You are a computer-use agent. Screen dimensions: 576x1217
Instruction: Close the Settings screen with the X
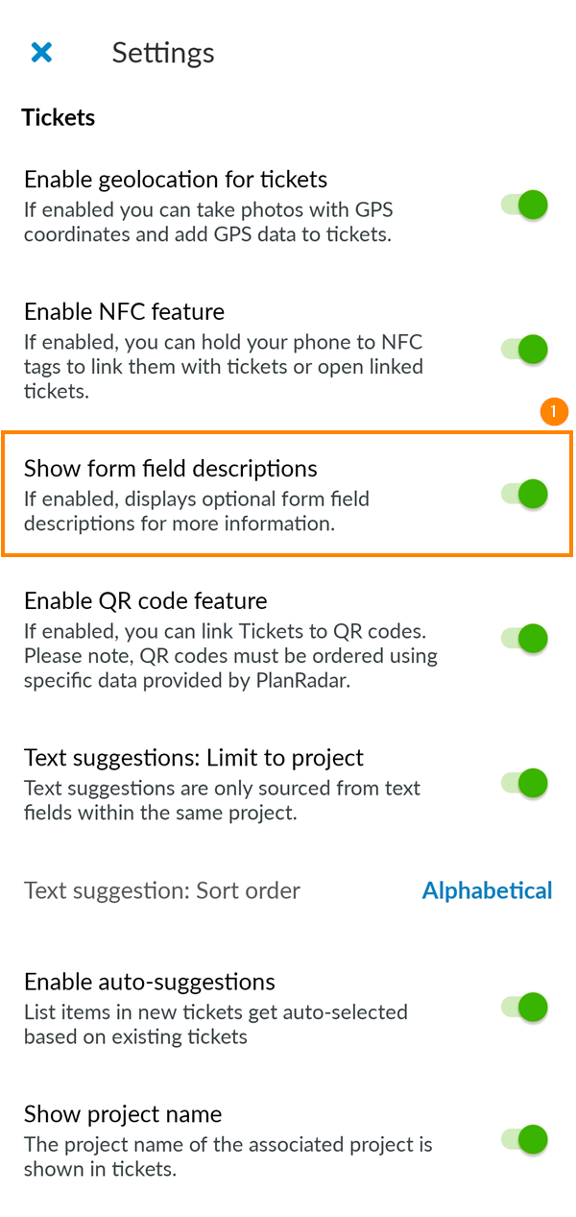41,52
